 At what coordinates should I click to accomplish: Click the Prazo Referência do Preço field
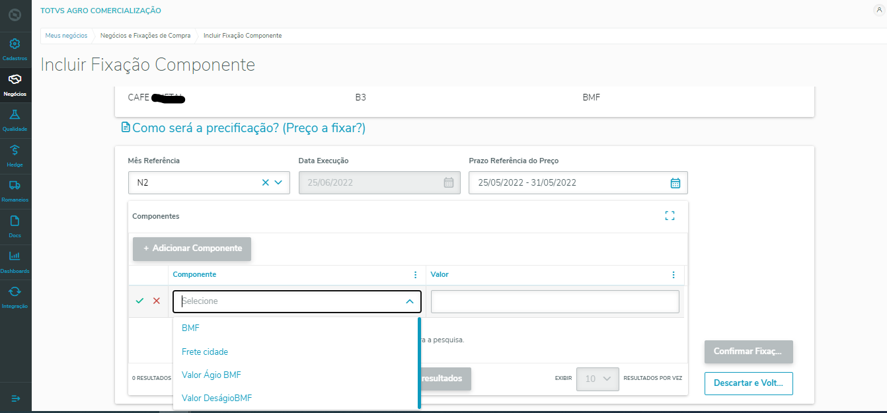click(x=578, y=182)
